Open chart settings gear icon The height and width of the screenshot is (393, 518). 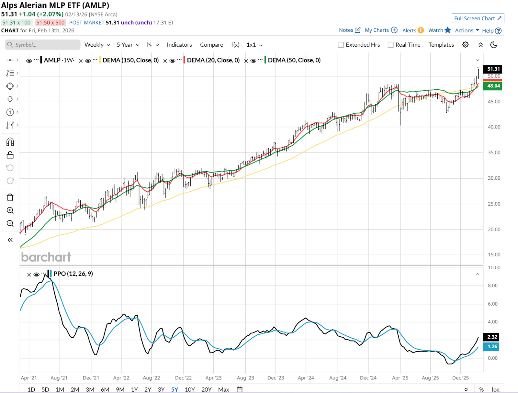[465, 45]
